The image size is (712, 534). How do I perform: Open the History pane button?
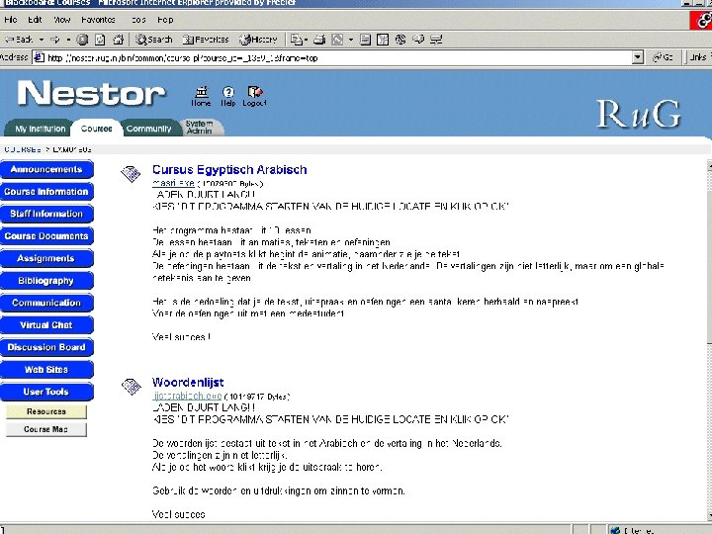tap(258, 40)
